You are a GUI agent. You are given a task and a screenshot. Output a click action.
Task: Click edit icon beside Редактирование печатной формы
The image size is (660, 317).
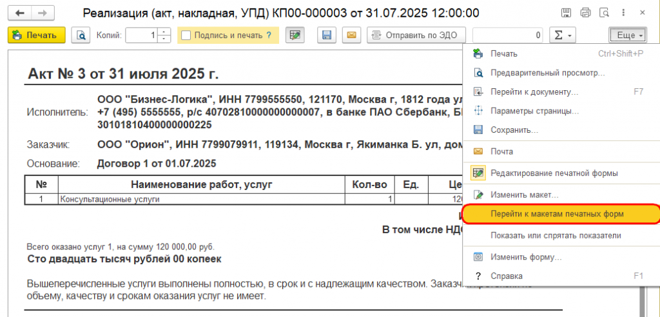pyautogui.click(x=478, y=173)
